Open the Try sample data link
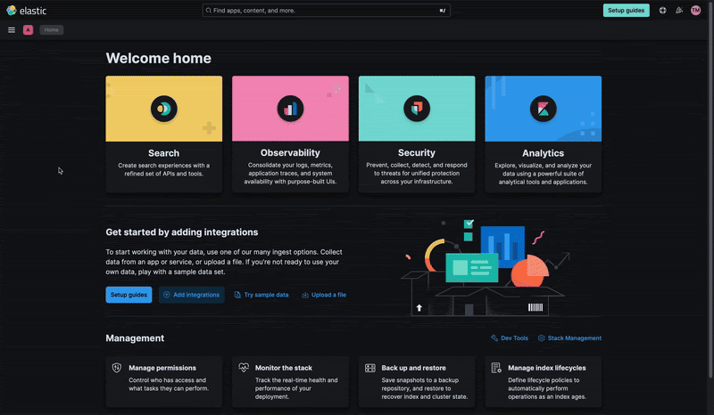Screen dimensions: 714x415 point(262,295)
